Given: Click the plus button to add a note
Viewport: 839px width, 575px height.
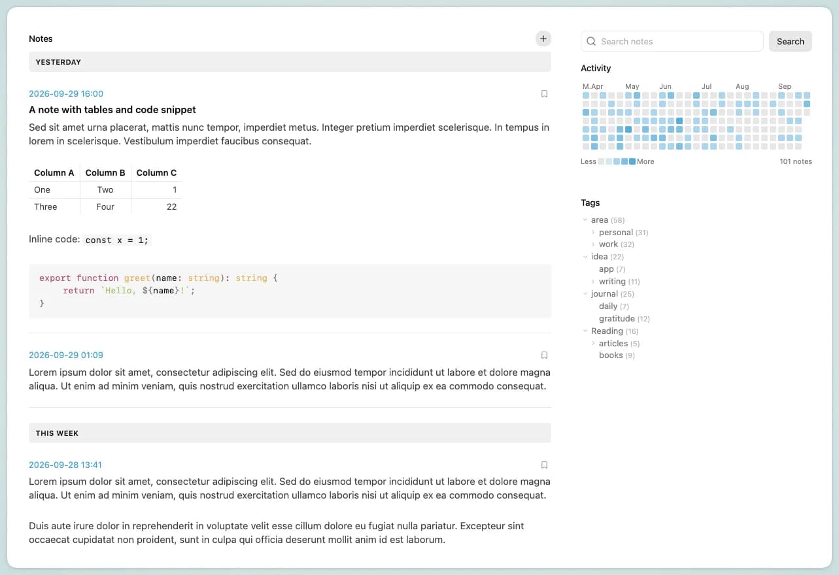Looking at the screenshot, I should tap(543, 39).
